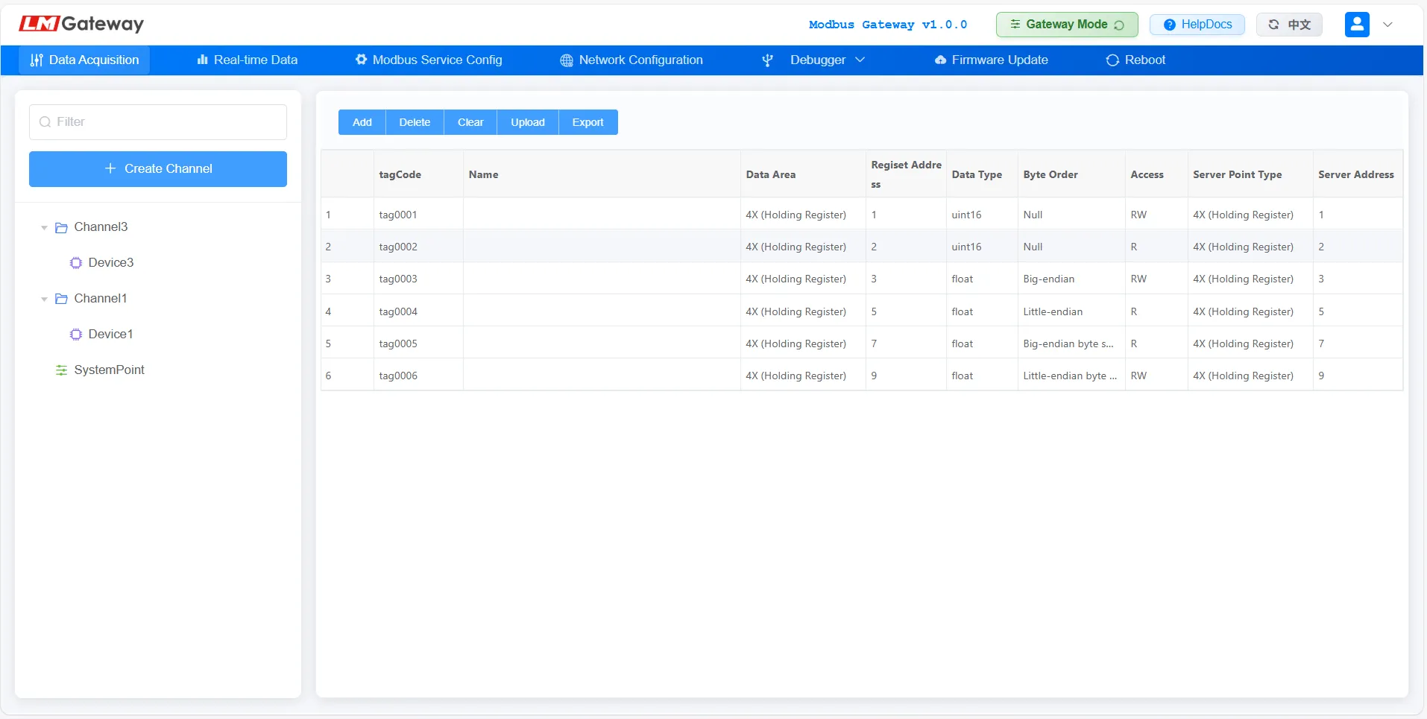This screenshot has height=719, width=1427.
Task: Open the user account dropdown arrow
Action: point(1387,25)
